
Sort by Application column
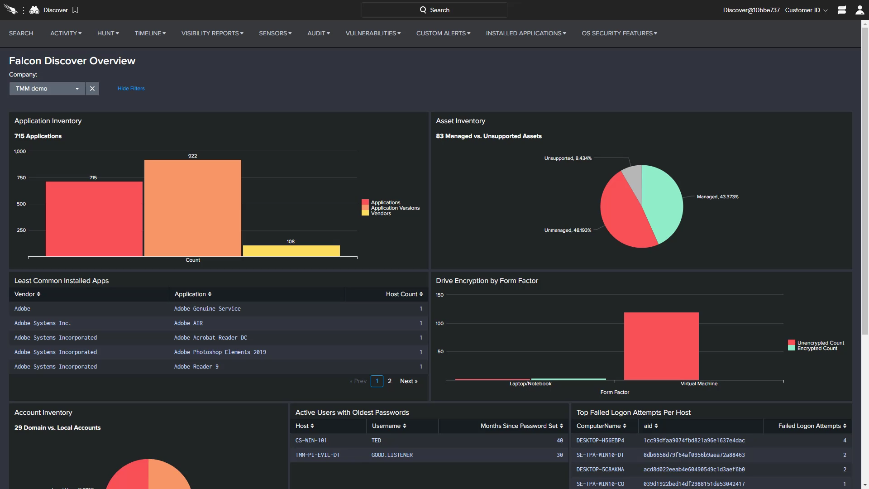(193, 294)
